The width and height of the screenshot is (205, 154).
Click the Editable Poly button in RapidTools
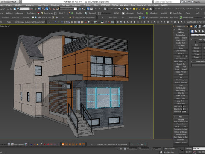tap(181, 35)
